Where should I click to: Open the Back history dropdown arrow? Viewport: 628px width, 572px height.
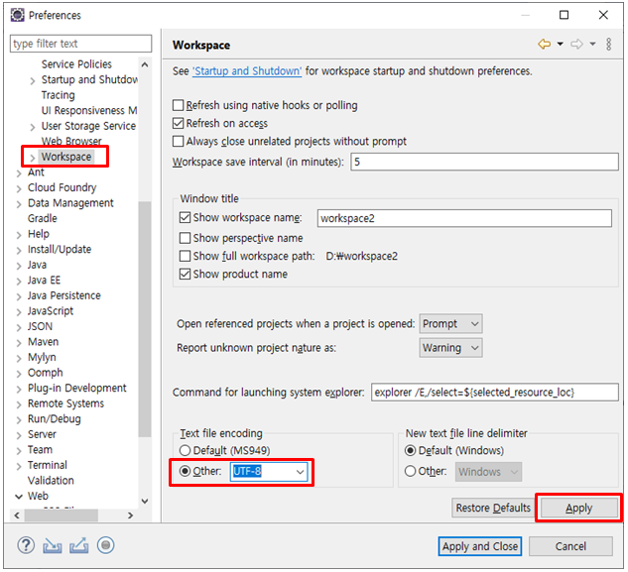point(561,44)
